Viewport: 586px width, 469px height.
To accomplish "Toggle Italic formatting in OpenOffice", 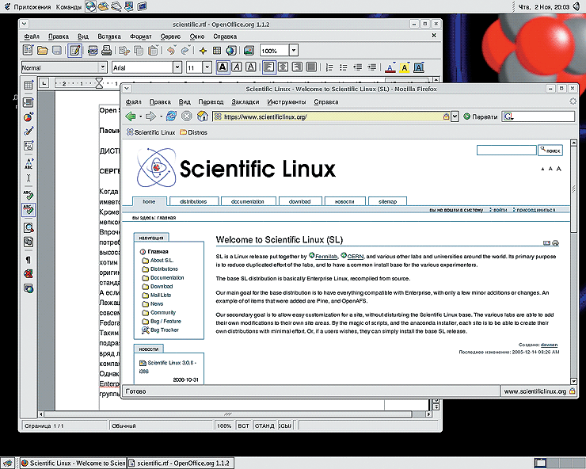I will click(237, 67).
